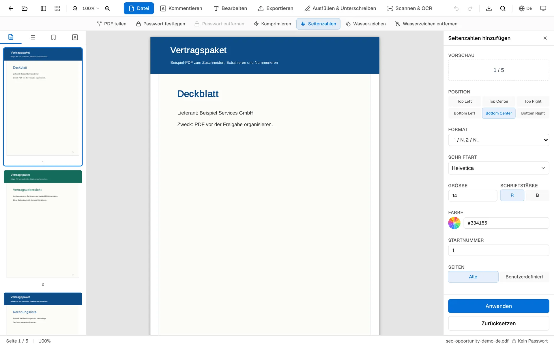Choose Top Center position
The width and height of the screenshot is (554, 346).
click(499, 101)
